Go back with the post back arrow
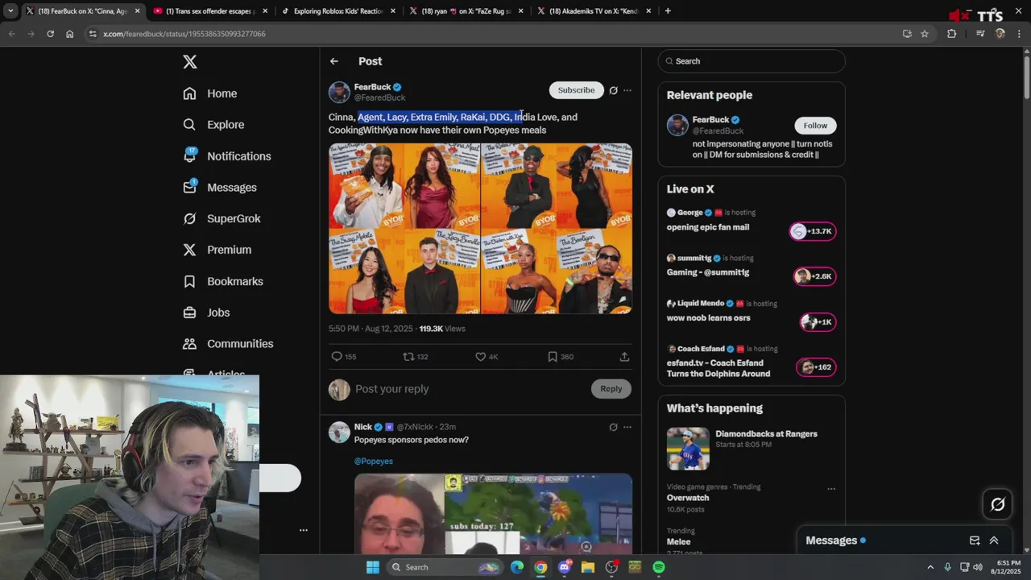1031x580 pixels. pos(333,61)
